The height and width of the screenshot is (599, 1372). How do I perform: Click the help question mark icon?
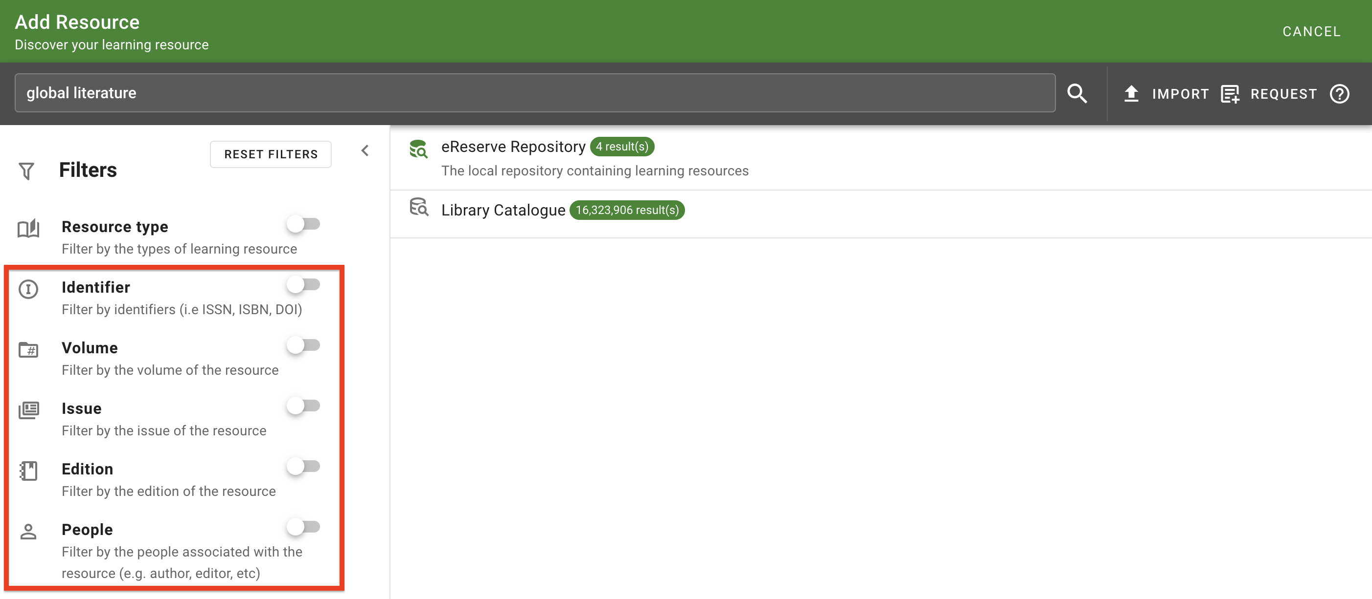(x=1340, y=94)
